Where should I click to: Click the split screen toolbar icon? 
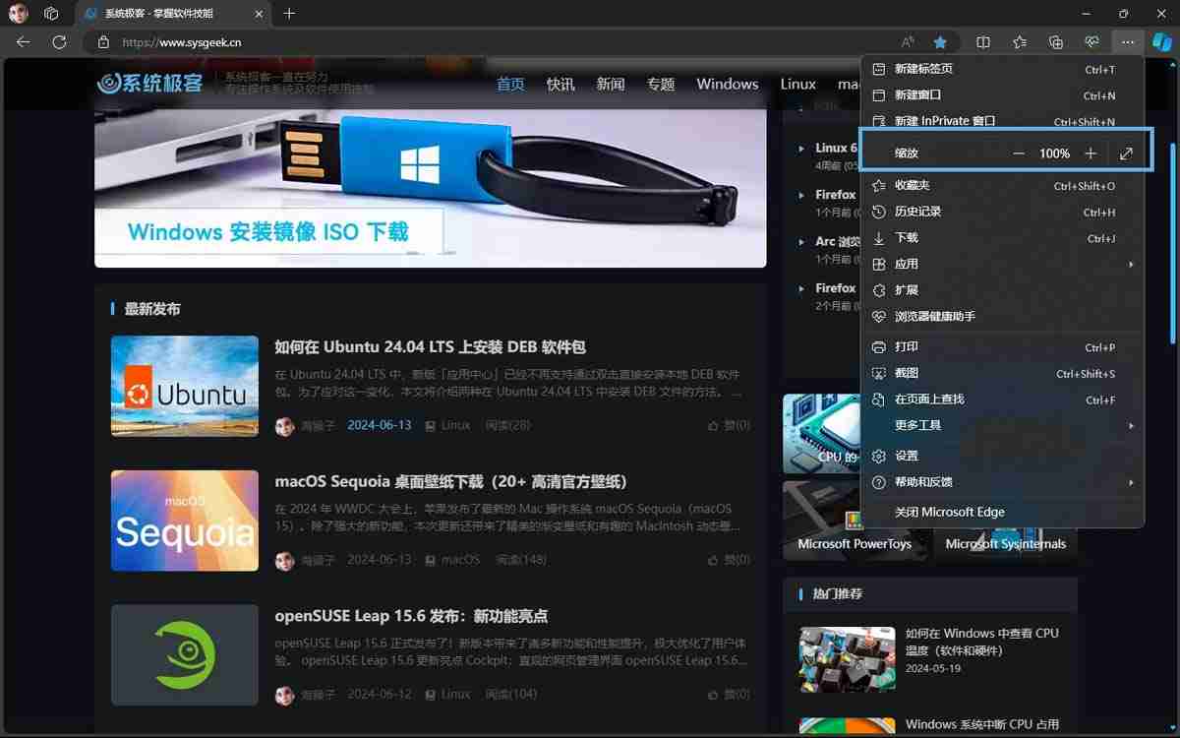(982, 42)
